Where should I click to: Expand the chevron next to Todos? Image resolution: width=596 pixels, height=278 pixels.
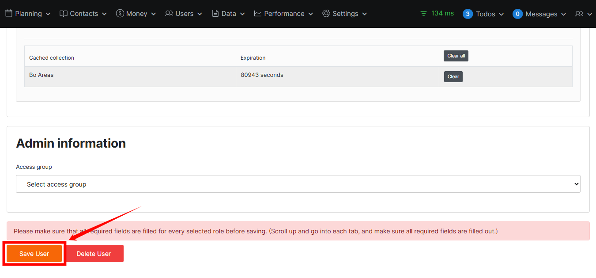(501, 14)
